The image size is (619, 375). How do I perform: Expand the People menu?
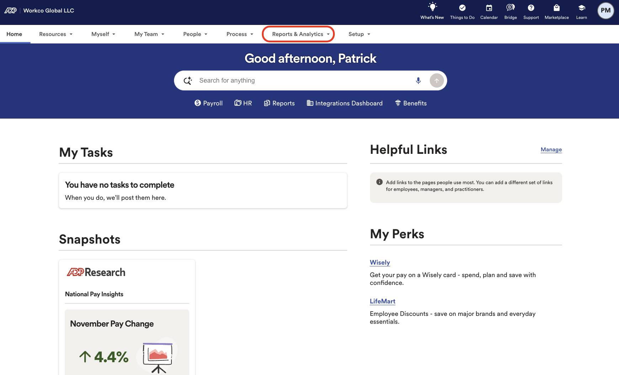[x=195, y=34]
